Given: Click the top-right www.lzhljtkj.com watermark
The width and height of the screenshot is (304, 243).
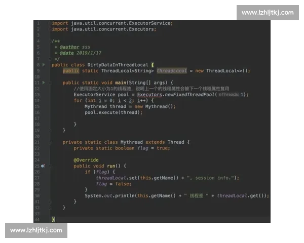Looking at the screenshot, I should click(267, 13).
